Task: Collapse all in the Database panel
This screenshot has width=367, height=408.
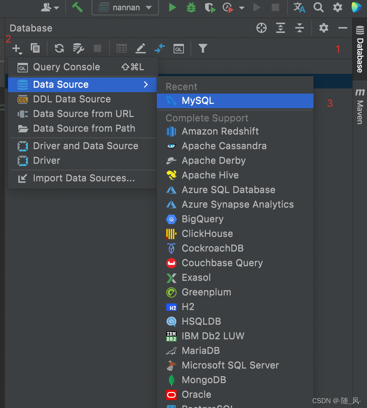Action: (300, 28)
